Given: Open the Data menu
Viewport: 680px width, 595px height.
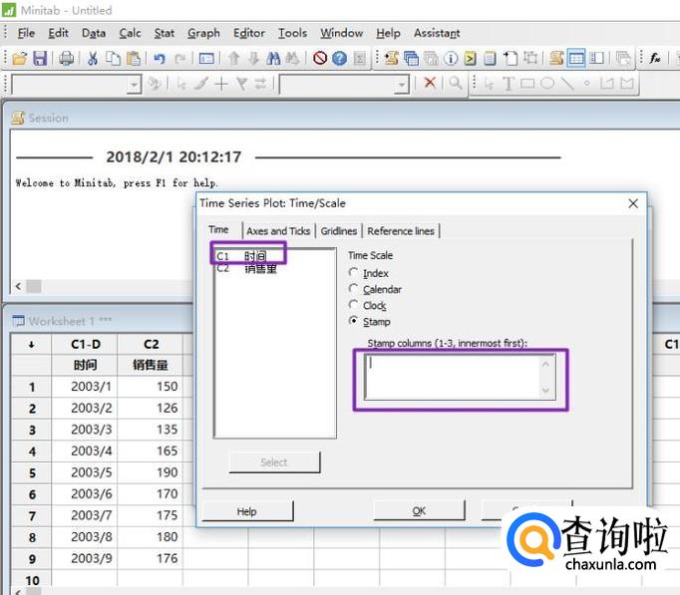Looking at the screenshot, I should coord(94,33).
